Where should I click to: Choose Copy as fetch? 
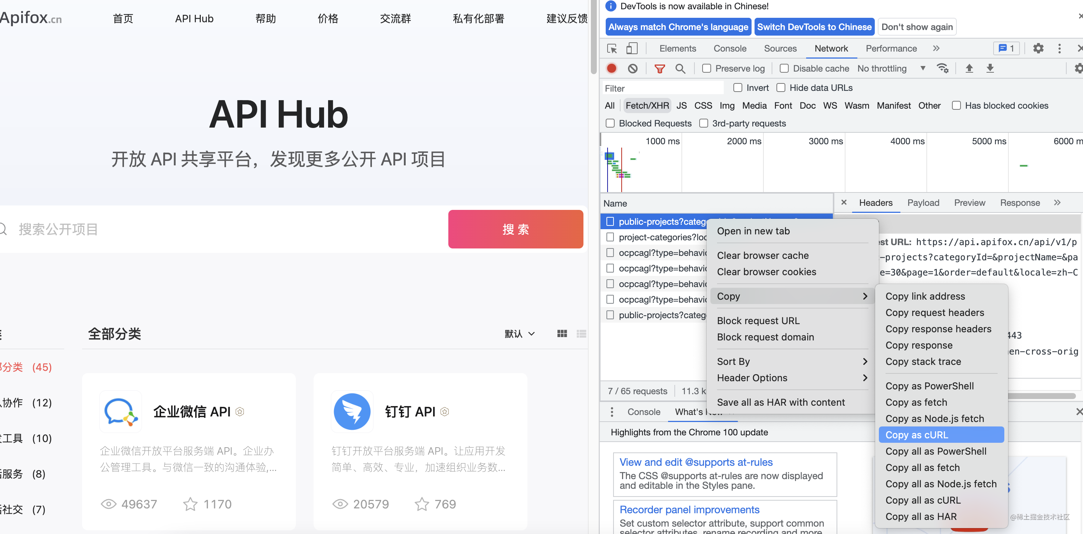[941, 402]
